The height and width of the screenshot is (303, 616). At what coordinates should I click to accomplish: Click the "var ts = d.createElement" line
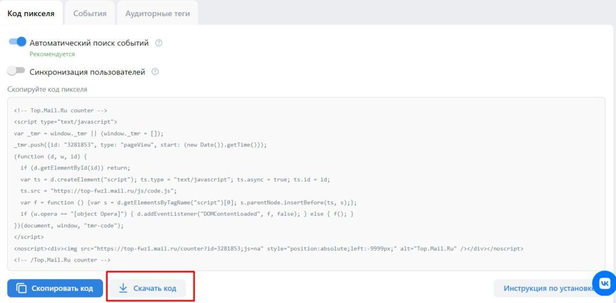tap(175, 179)
